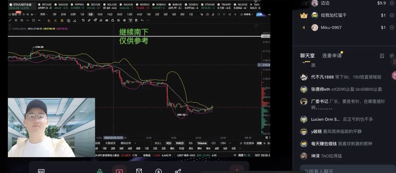Open the 指标 indicators menu in the chart toolbar
The image size is (396, 173).
tap(12, 14)
